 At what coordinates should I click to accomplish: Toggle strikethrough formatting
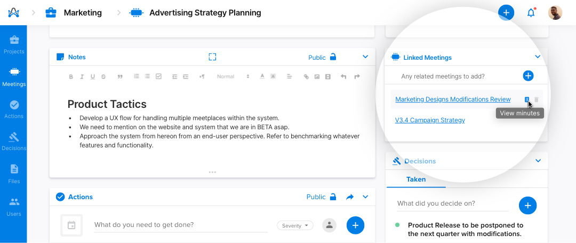point(103,76)
